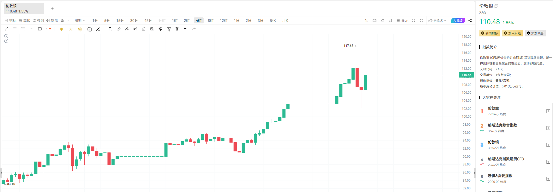The width and height of the screenshot is (553, 192).
Task: Open the candlestick chart type dropdown
Action: coord(65,21)
